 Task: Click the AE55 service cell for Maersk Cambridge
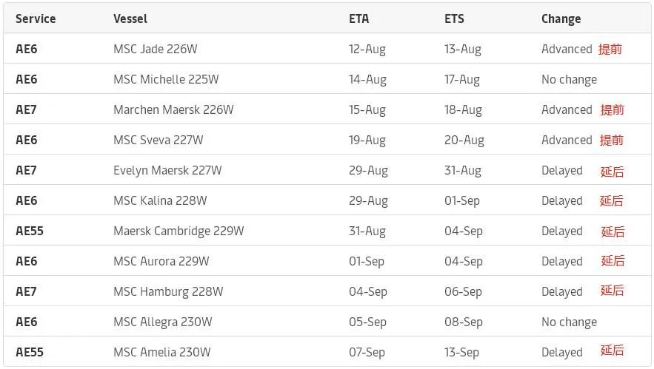[30, 231]
